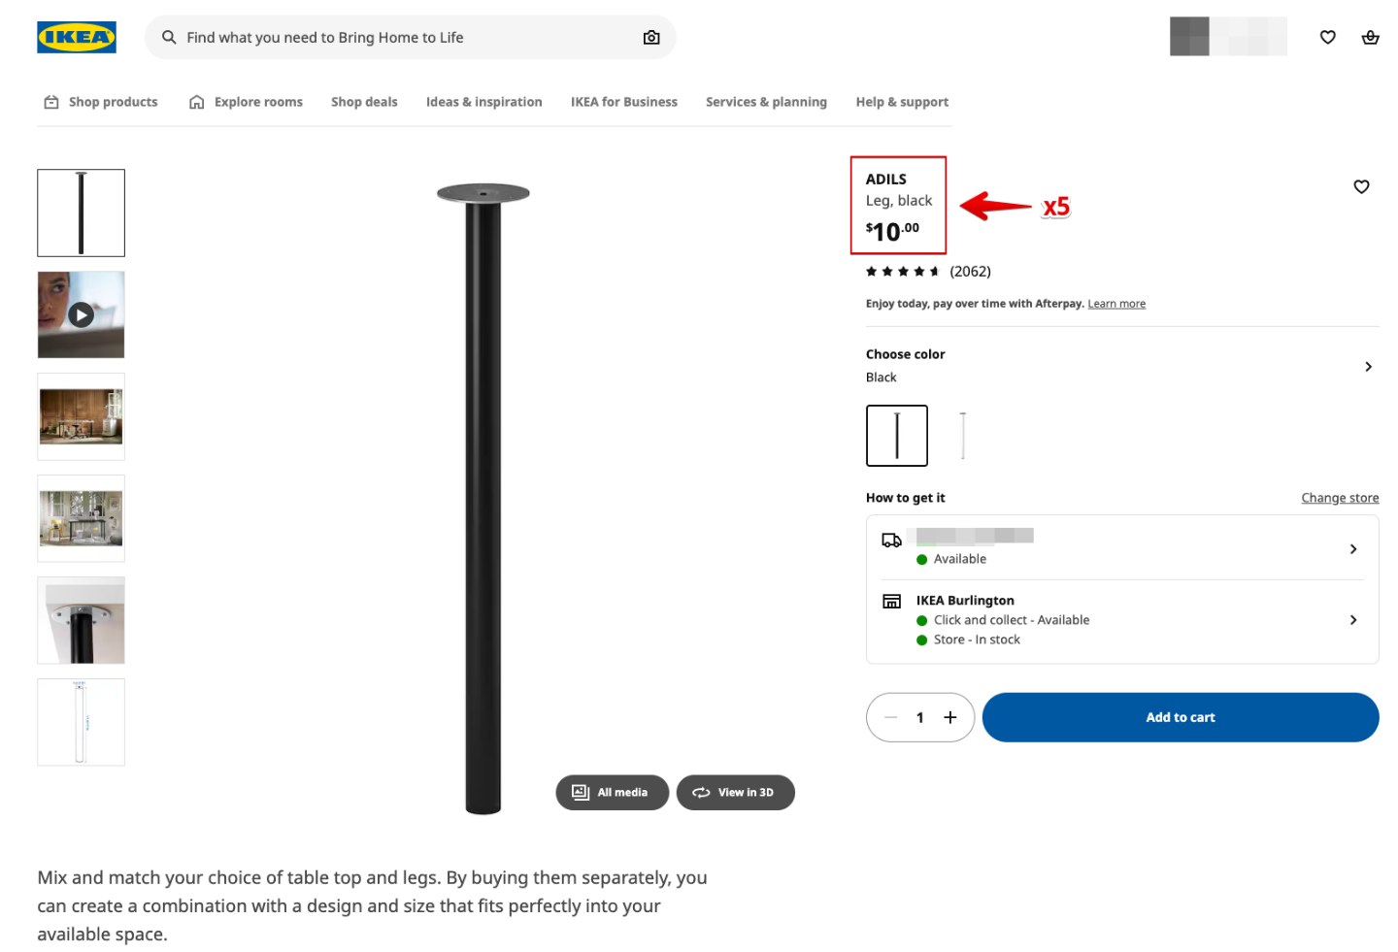The height and width of the screenshot is (952, 1398).
Task: Select the black color swatch
Action: coord(896,436)
